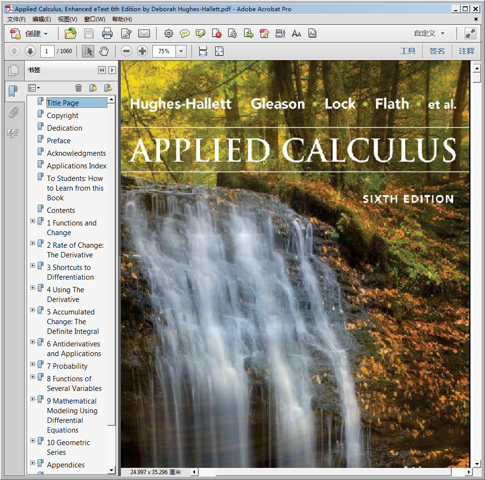Screen dimensions: 485x480
Task: Add a sticky note comment icon
Action: [x=185, y=33]
